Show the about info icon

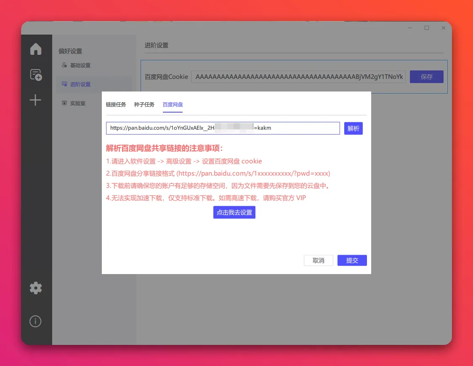[35, 321]
